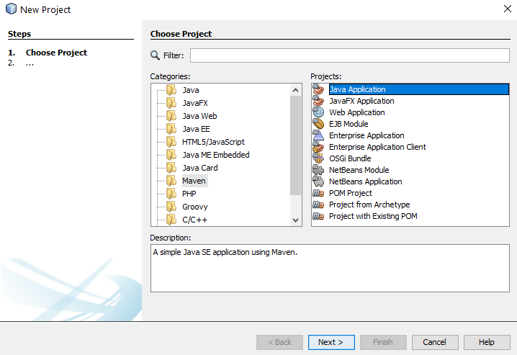Select the Java Web category
The height and width of the screenshot is (355, 517).
(x=199, y=116)
